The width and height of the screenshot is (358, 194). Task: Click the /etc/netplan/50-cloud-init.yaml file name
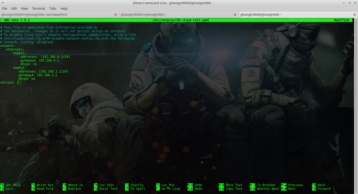coord(181,20)
